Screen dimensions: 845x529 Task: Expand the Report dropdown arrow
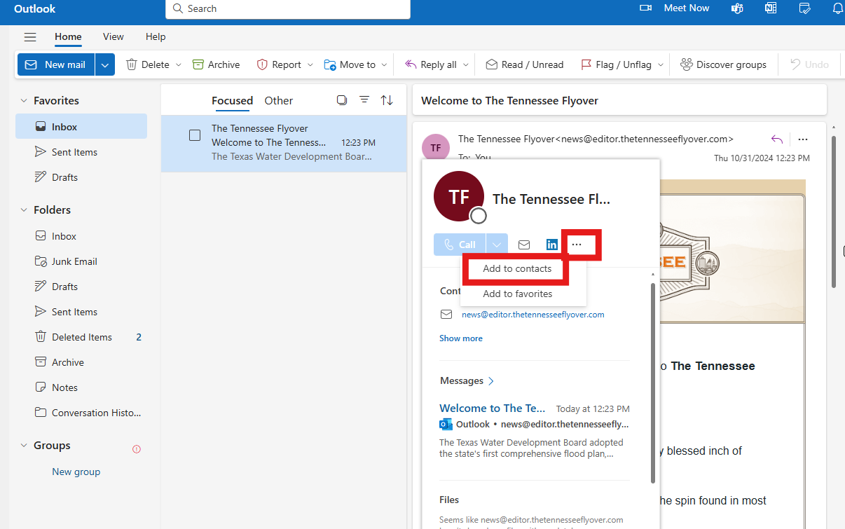coord(310,64)
